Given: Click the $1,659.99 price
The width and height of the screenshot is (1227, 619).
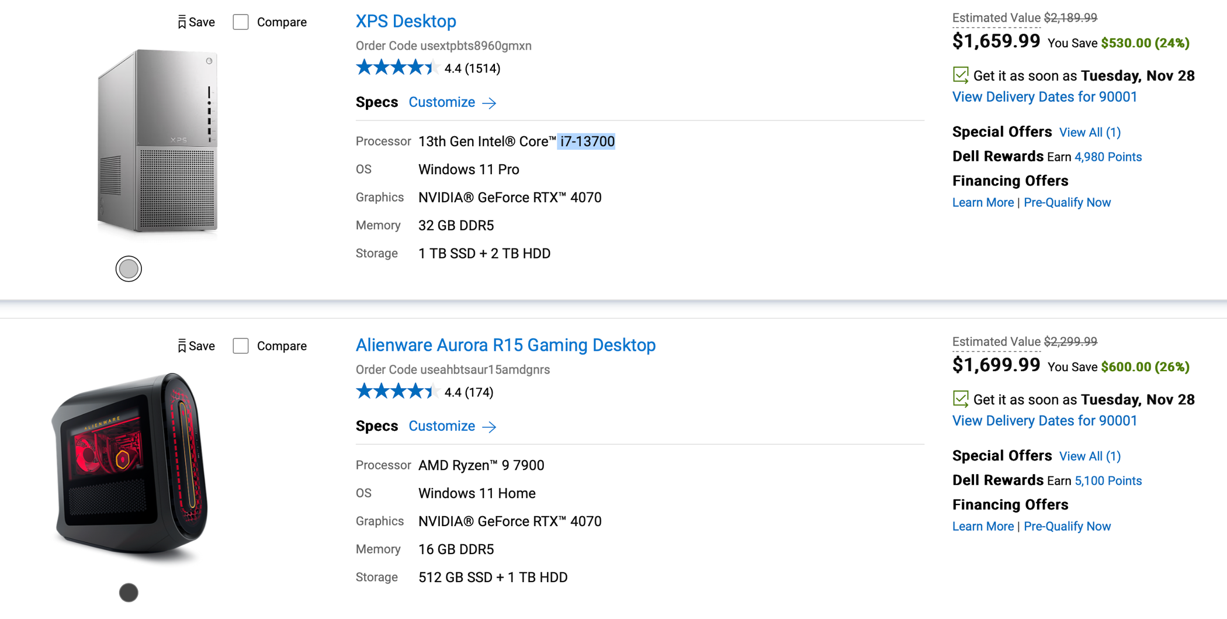Looking at the screenshot, I should coord(996,41).
